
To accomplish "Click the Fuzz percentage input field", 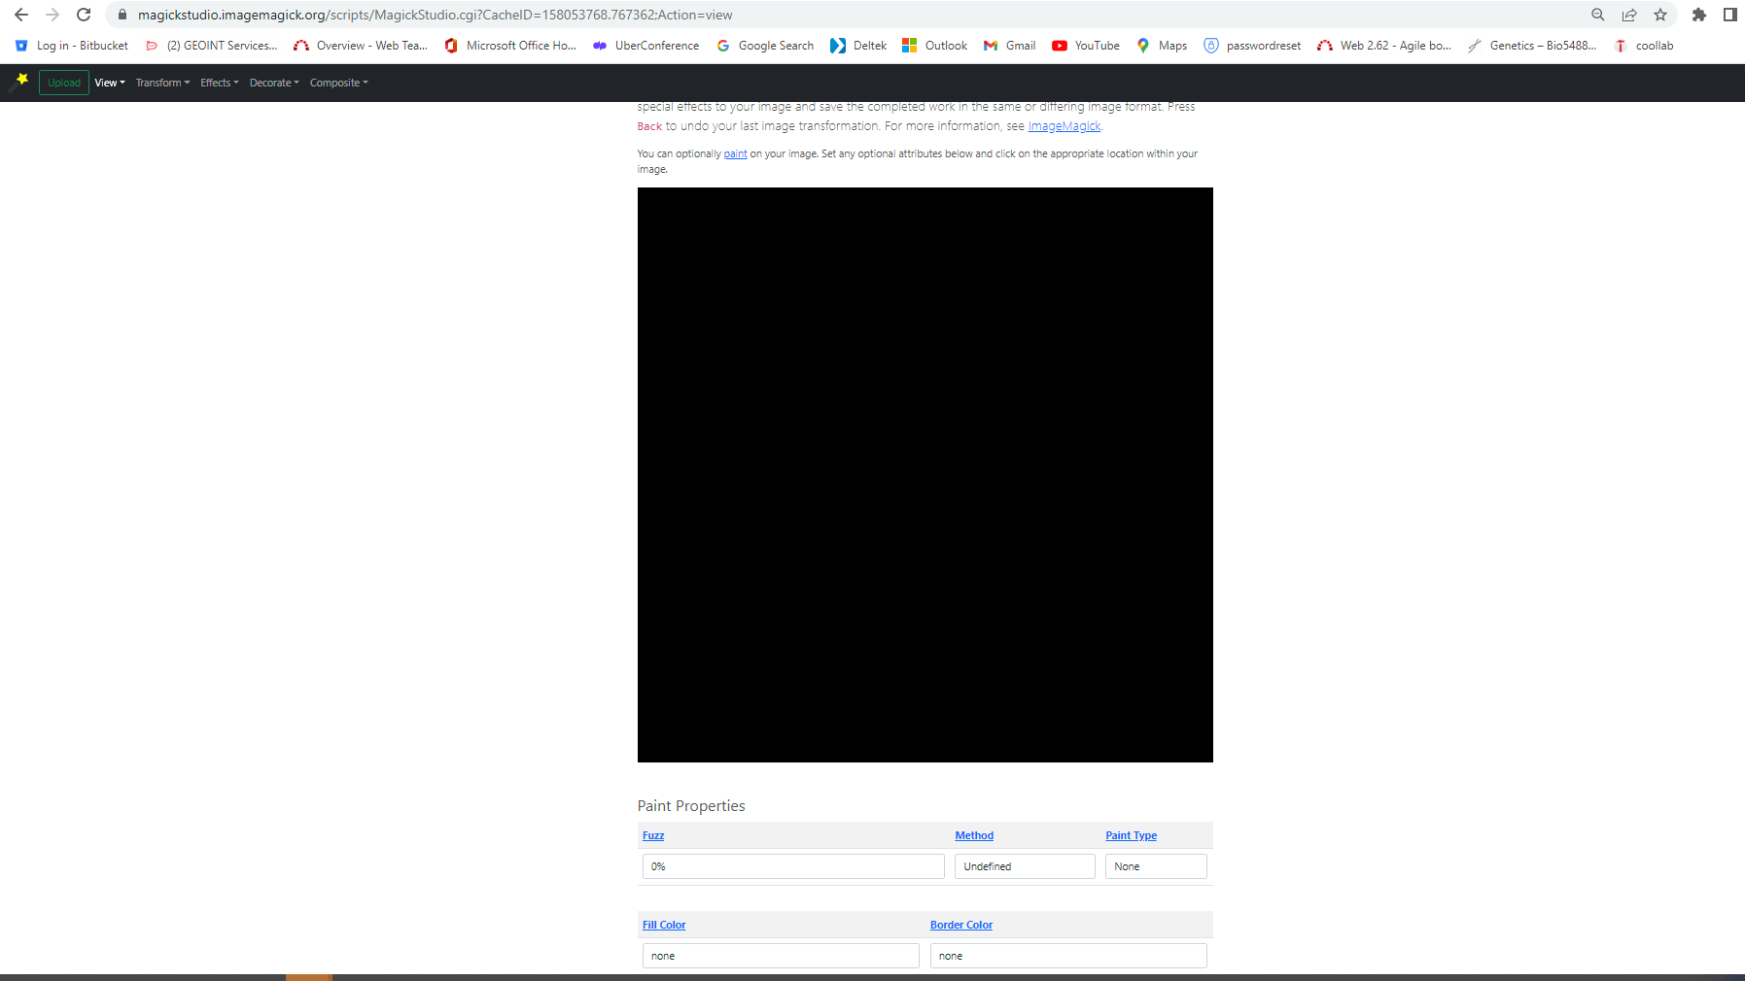I will 792,865.
